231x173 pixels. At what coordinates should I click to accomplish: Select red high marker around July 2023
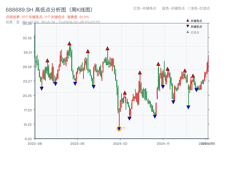pos(88,51)
